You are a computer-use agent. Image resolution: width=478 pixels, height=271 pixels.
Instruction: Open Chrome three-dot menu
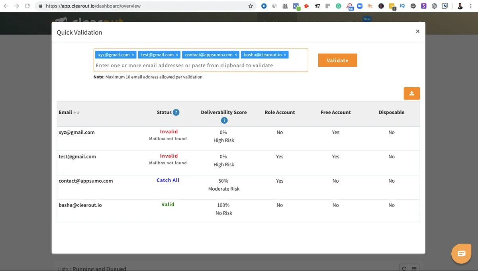(x=471, y=6)
